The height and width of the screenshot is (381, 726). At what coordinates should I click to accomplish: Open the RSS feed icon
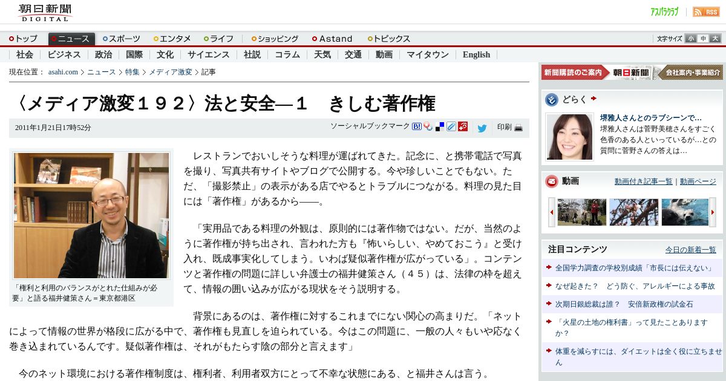point(706,11)
